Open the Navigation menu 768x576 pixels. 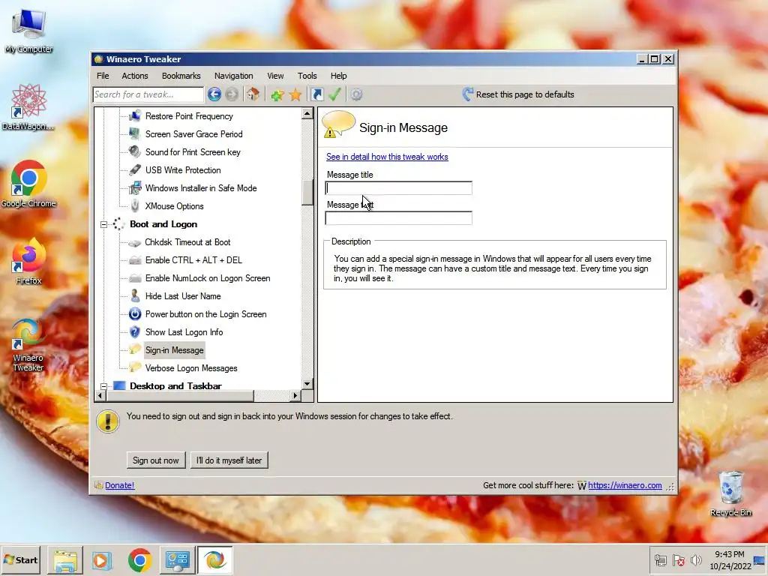click(x=234, y=76)
